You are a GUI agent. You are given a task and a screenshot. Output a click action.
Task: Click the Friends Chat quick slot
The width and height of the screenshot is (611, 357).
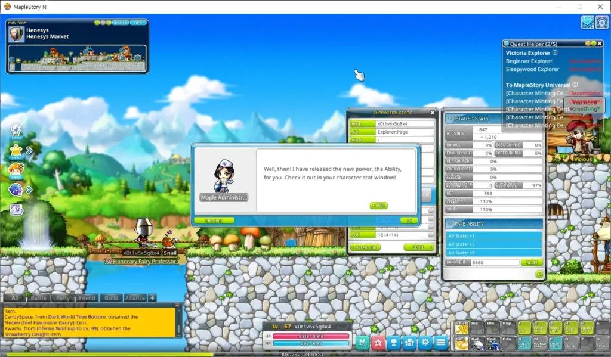click(x=556, y=328)
